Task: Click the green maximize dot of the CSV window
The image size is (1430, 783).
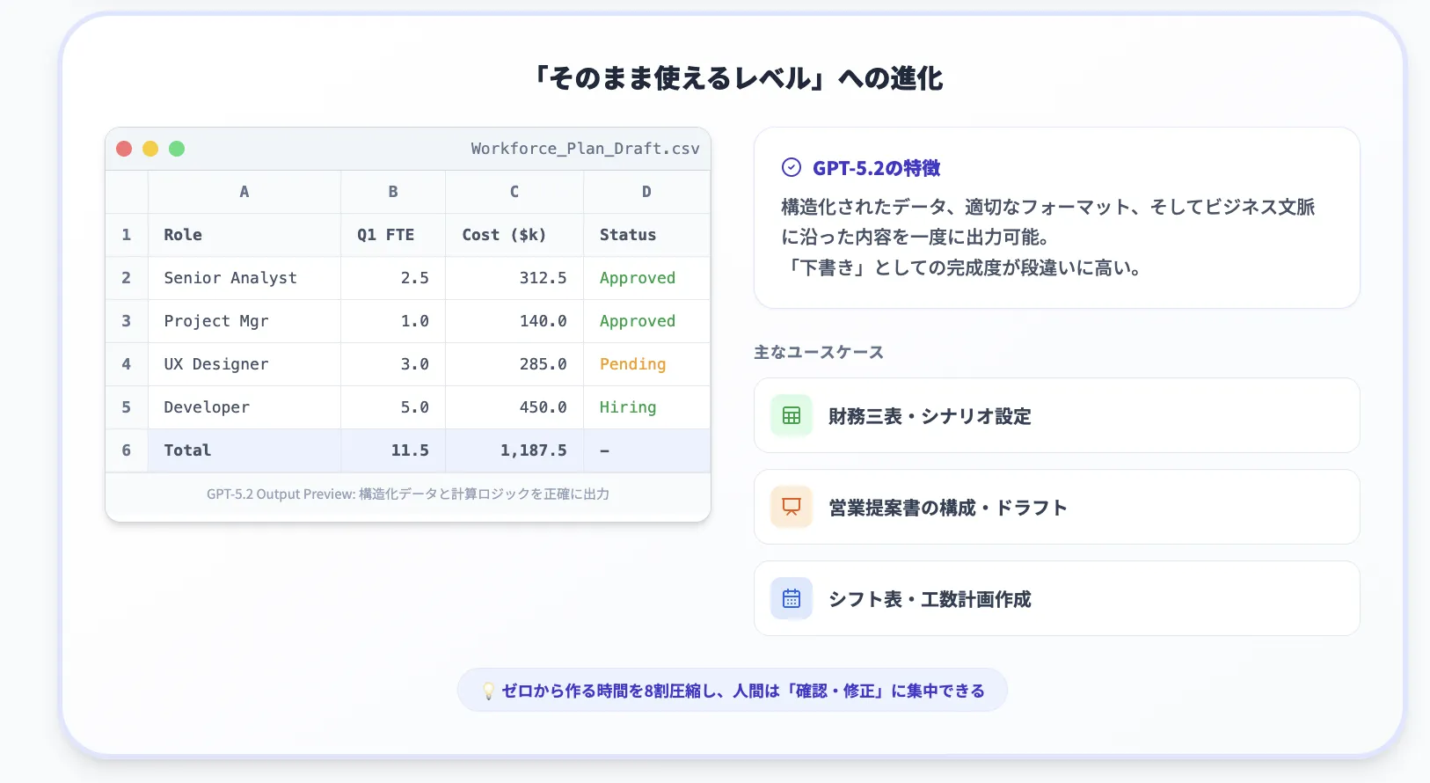Action: [177, 149]
